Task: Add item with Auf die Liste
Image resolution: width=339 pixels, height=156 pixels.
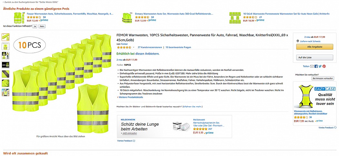Action: click(315, 57)
